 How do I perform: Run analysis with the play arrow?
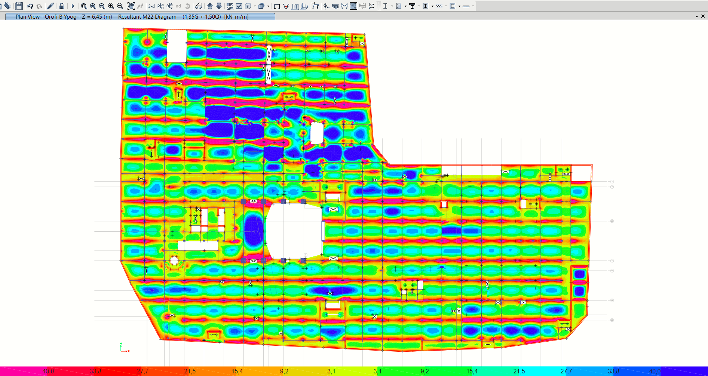coord(73,6)
